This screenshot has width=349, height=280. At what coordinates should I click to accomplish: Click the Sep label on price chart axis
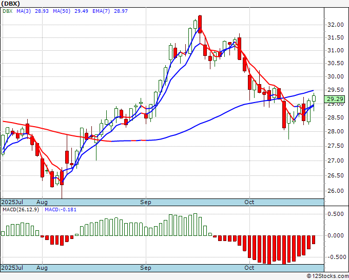[146, 202]
